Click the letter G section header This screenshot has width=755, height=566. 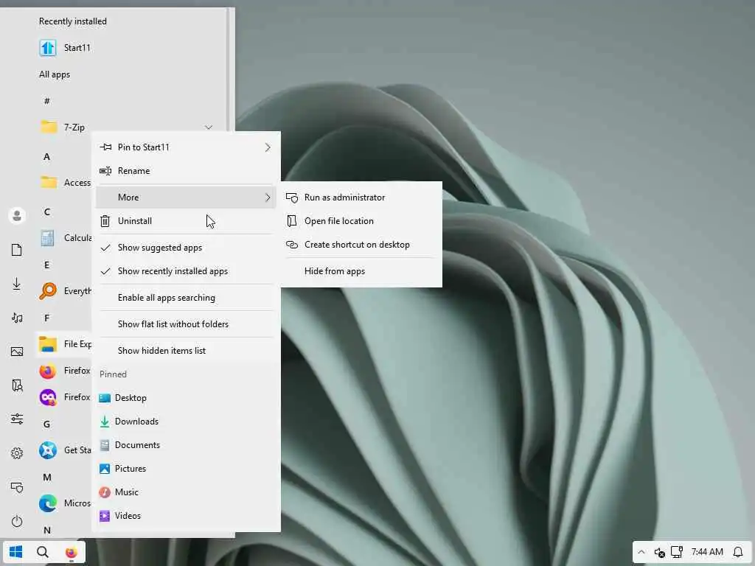pyautogui.click(x=46, y=424)
